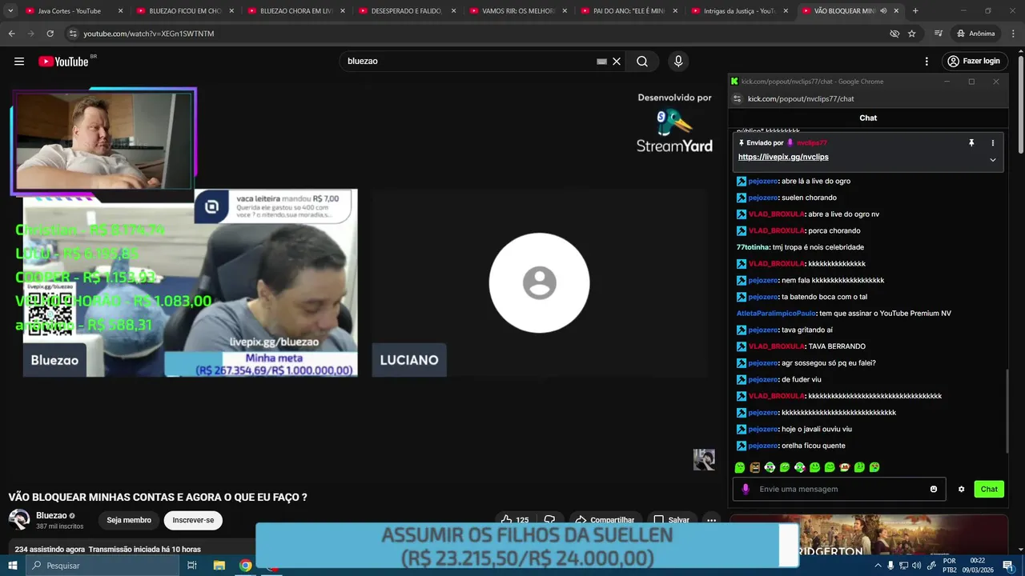Show hidden tray icons chevron
Viewport: 1025px width, 576px height.
(x=878, y=566)
